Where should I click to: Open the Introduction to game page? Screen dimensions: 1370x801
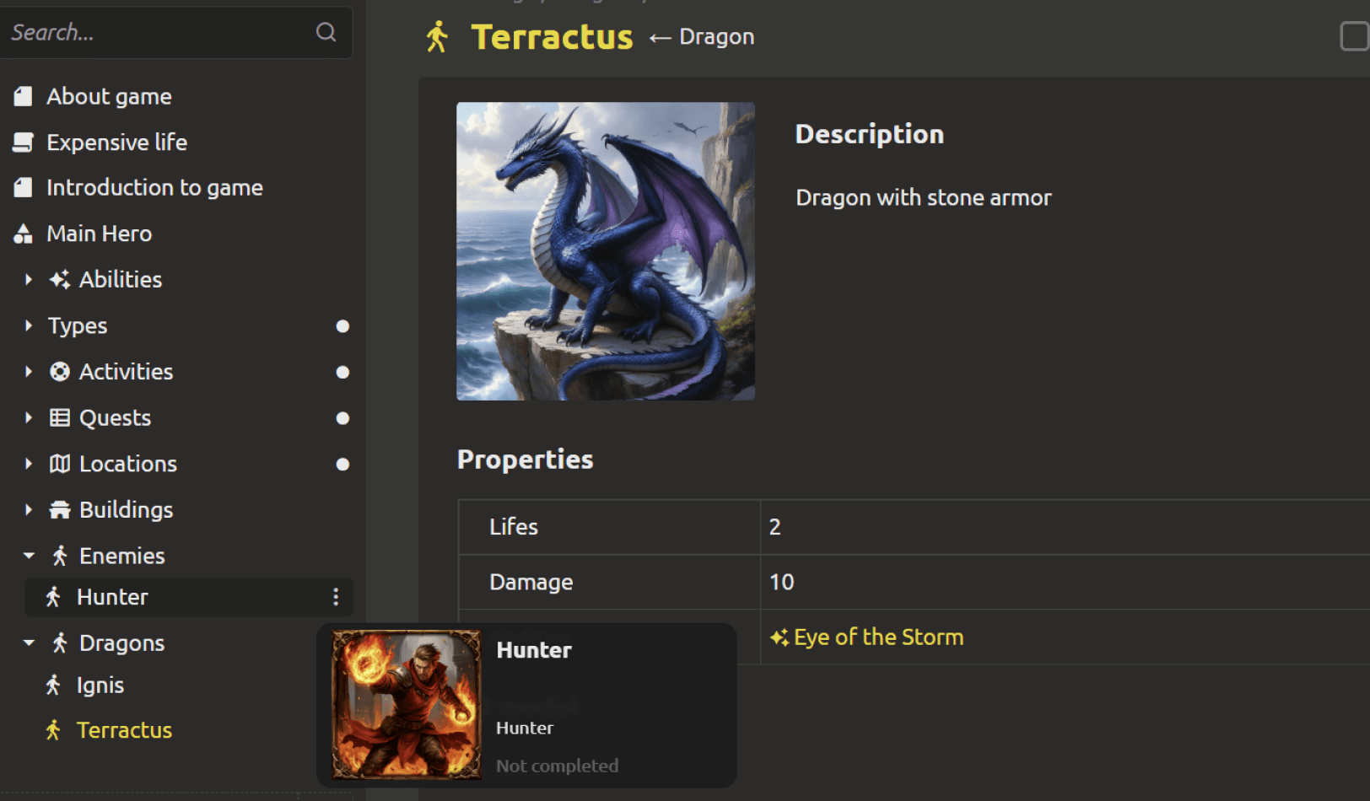click(x=154, y=188)
